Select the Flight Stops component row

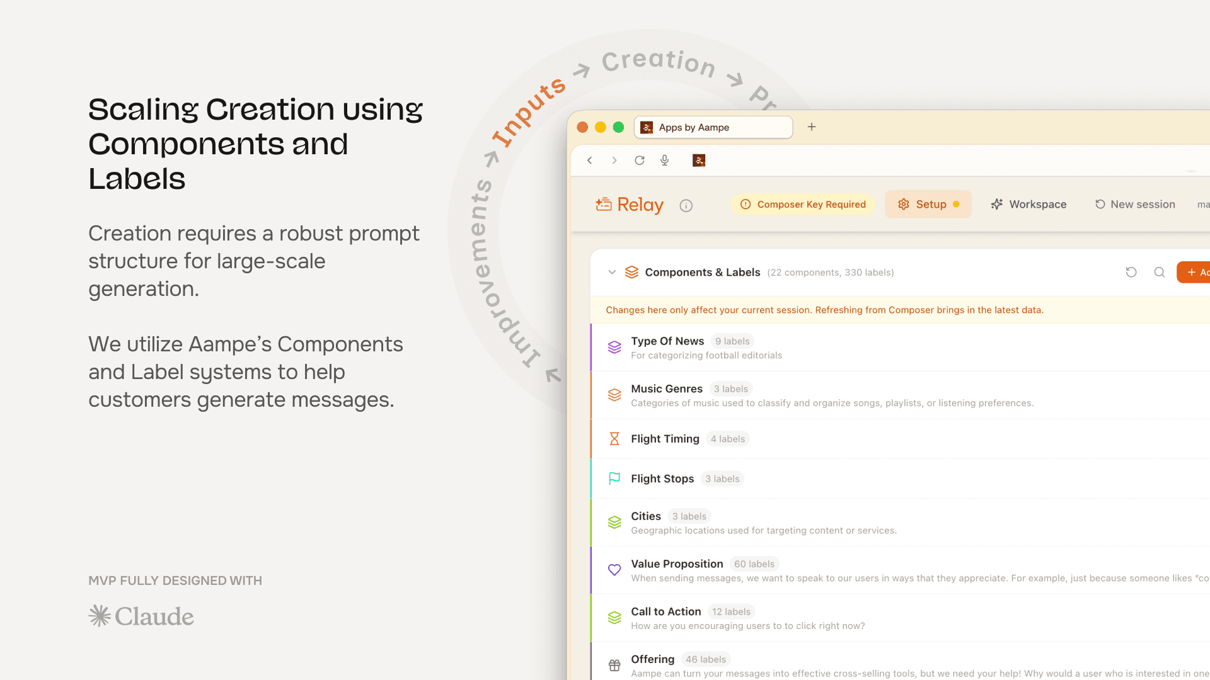(900, 479)
